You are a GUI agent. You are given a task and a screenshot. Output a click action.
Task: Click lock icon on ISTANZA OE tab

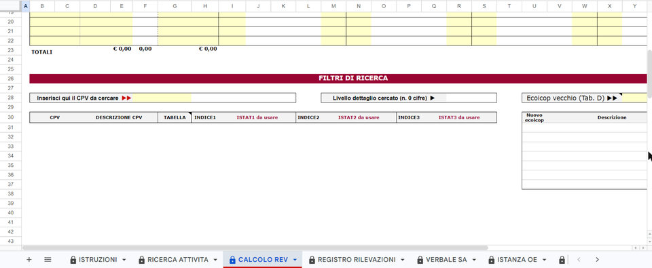click(x=492, y=260)
